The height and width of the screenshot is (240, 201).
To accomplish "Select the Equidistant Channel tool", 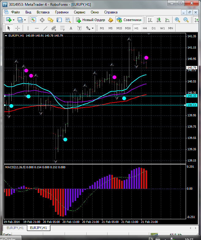I will (x=54, y=28).
